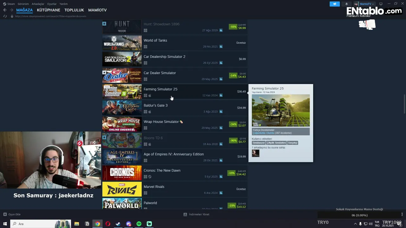The width and height of the screenshot is (406, 228).
Task: Open the Steam announcements megaphone button
Action: tap(335, 4)
